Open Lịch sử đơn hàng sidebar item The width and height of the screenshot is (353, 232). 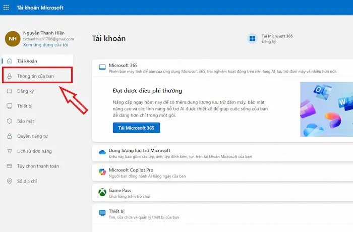tap(37, 151)
